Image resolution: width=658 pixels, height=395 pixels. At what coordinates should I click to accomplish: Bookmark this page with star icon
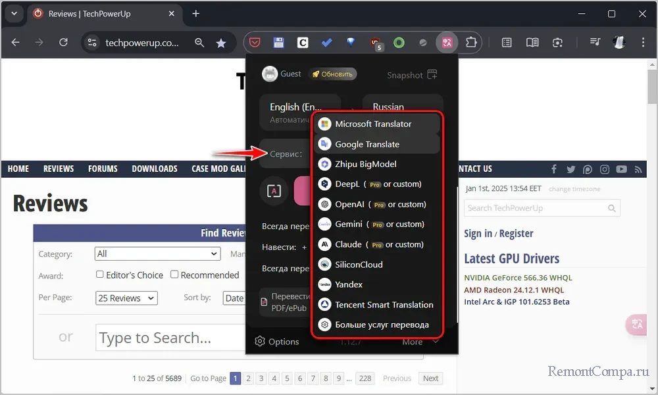pos(221,43)
